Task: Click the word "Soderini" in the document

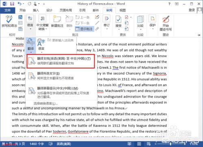Action: point(59,132)
